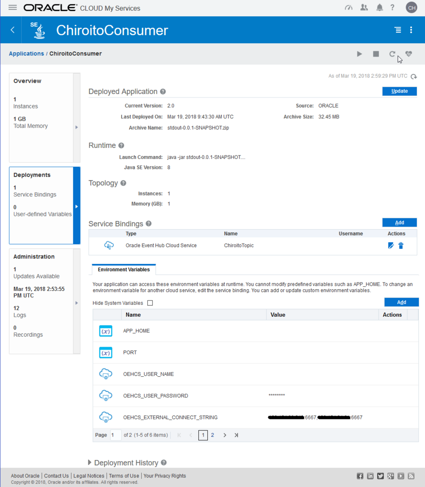Expand the Overview tile arrow
Screen dimensions: 425x487
[x=77, y=127]
